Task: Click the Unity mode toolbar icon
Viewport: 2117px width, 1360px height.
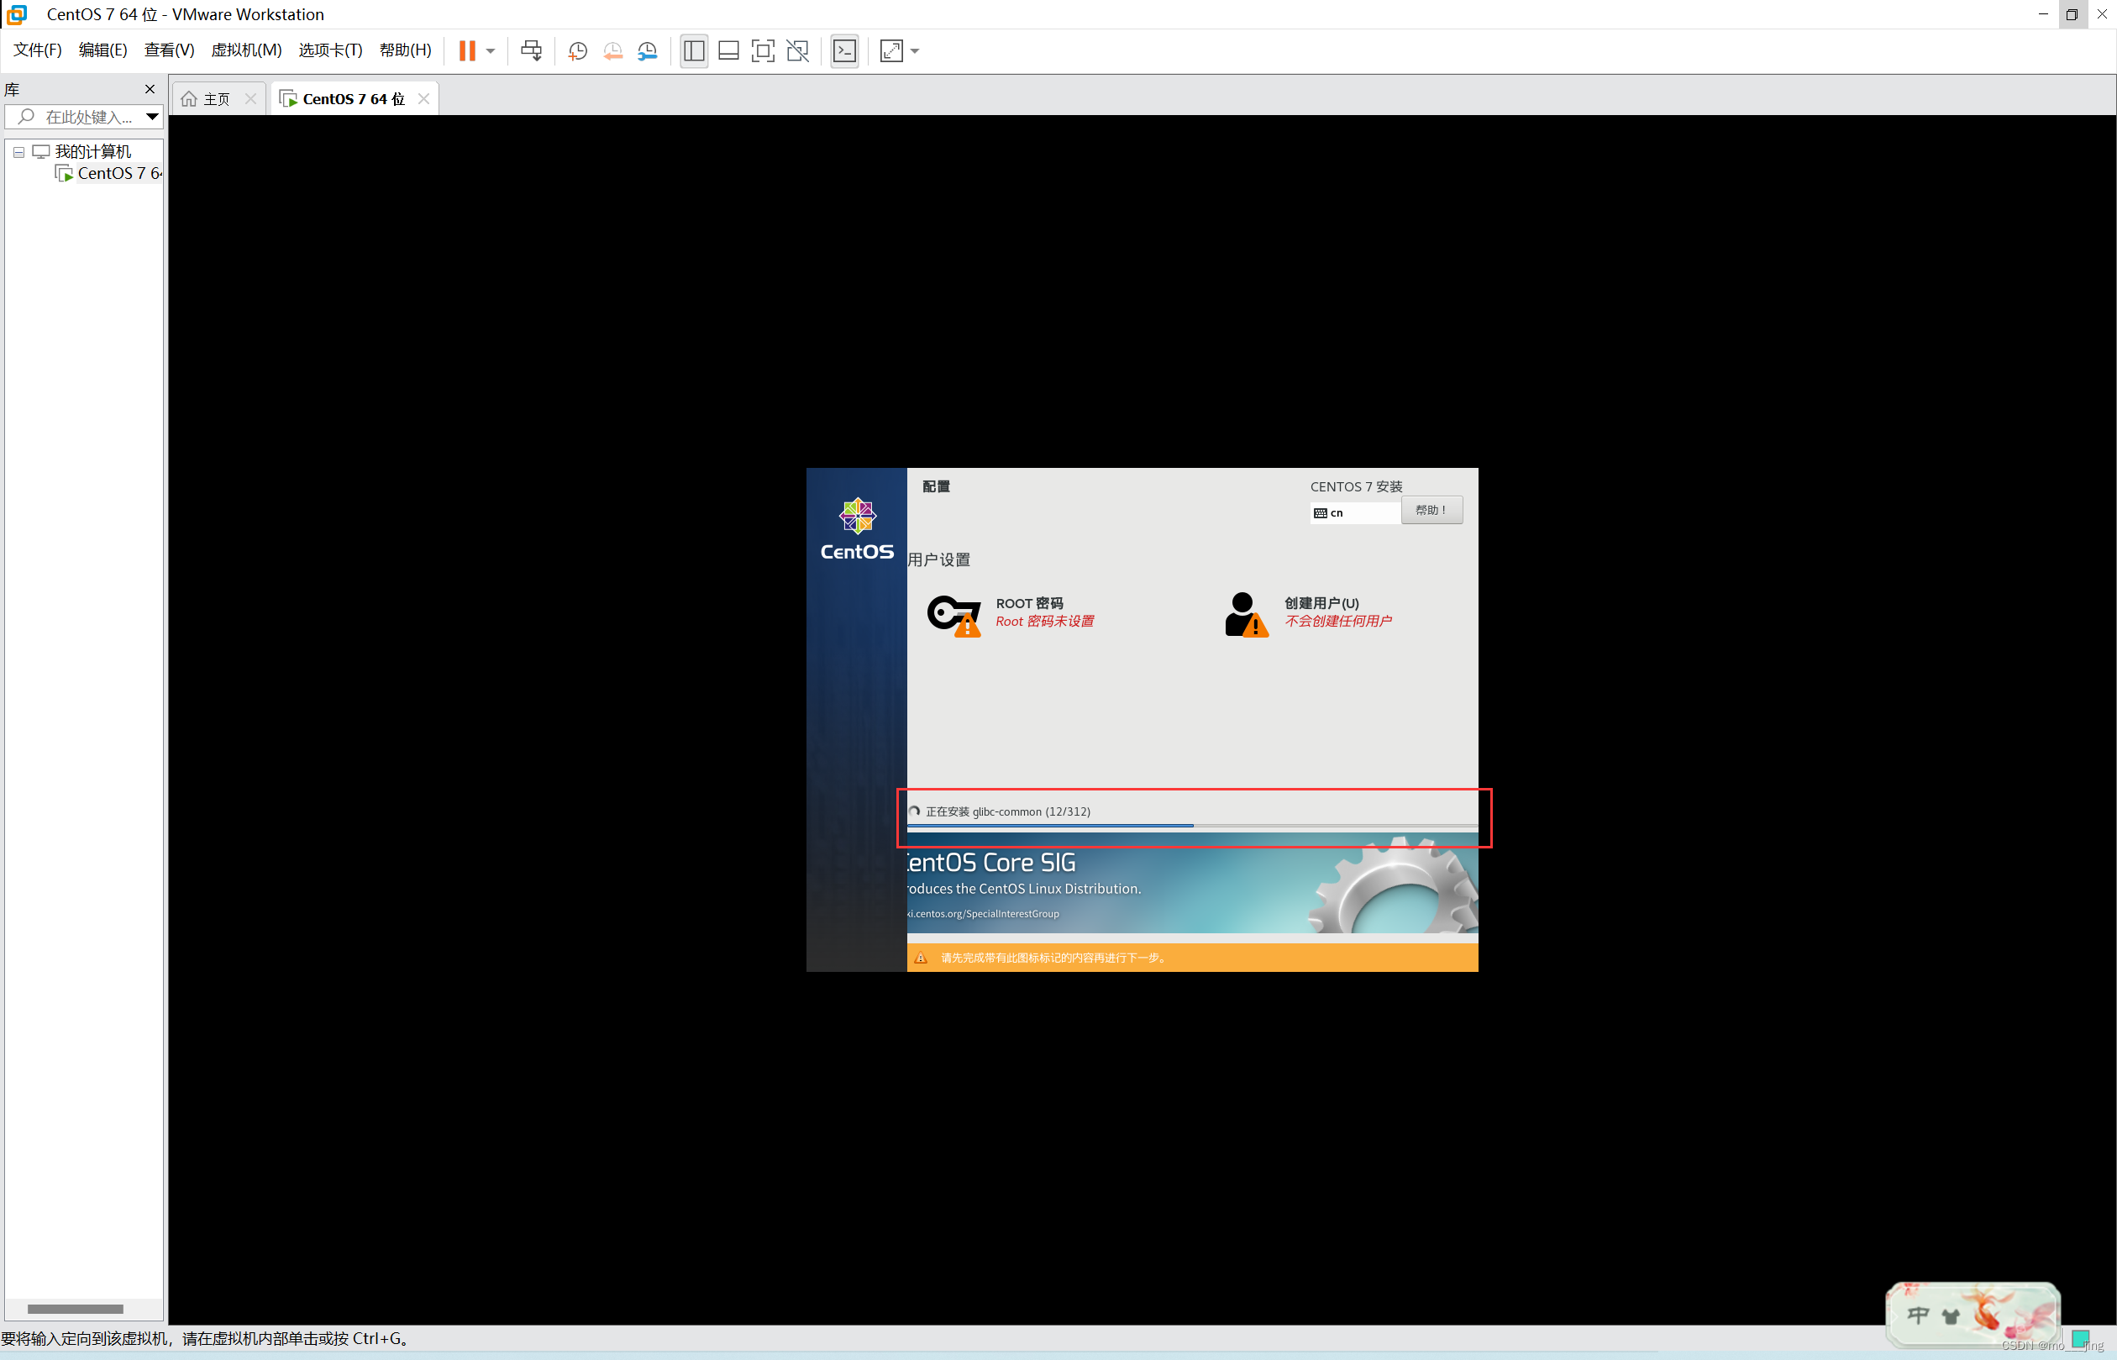Action: [x=797, y=50]
